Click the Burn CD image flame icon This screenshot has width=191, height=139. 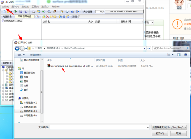54,12
